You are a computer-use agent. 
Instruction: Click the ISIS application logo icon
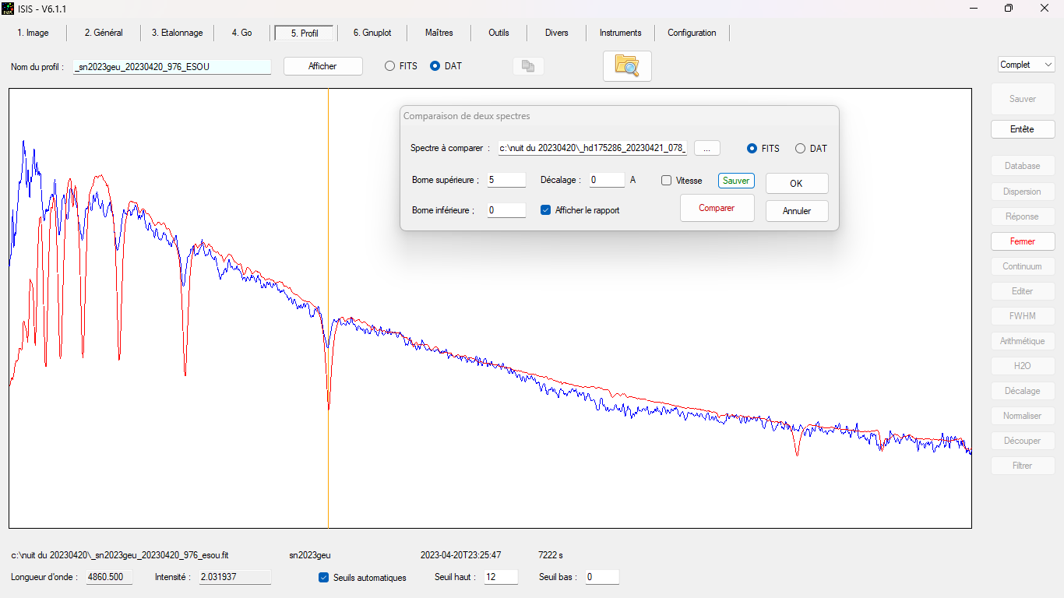(8, 8)
